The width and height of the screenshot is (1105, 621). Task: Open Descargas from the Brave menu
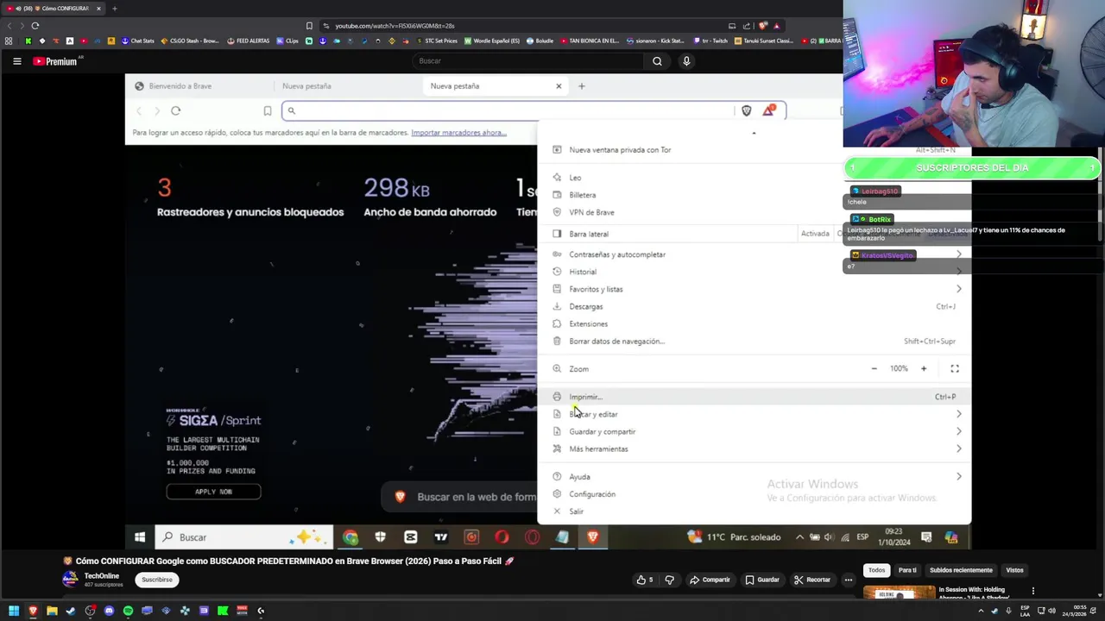(x=755, y=306)
